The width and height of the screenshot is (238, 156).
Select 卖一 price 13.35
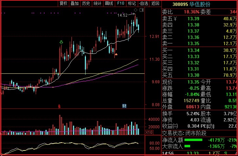(x=193, y=43)
